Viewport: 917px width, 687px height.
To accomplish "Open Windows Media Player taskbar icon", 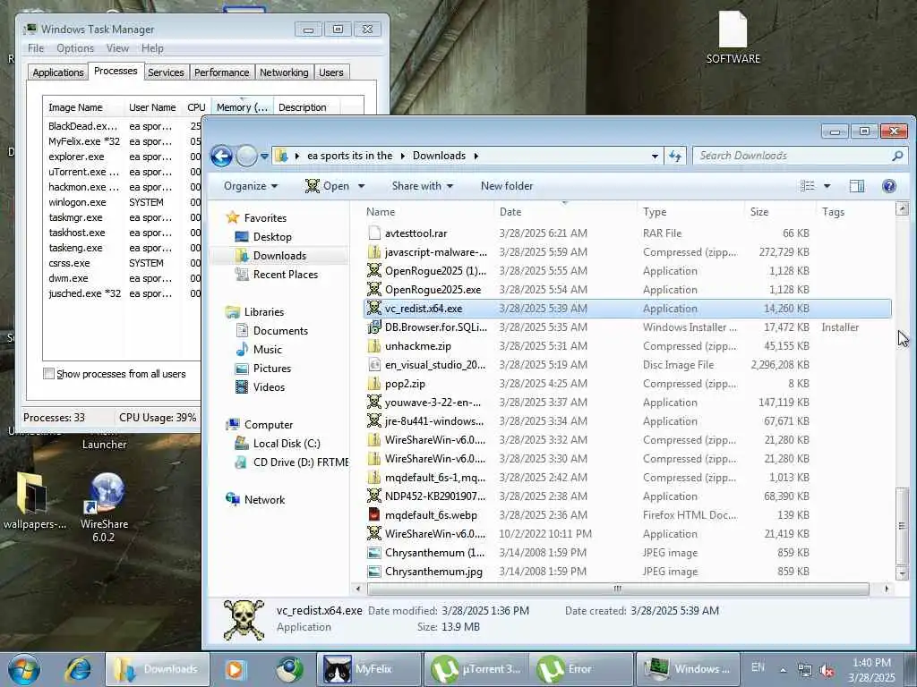I will tap(236, 669).
